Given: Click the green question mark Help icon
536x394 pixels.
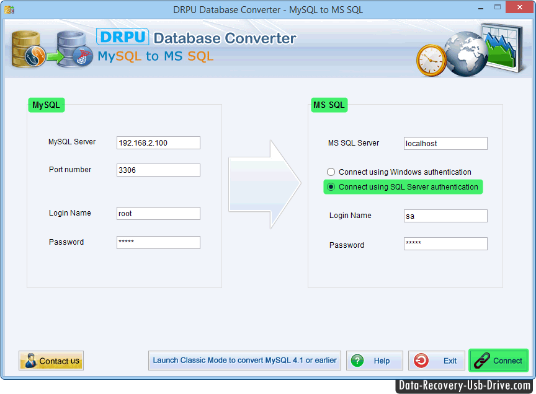Looking at the screenshot, I should 357,361.
